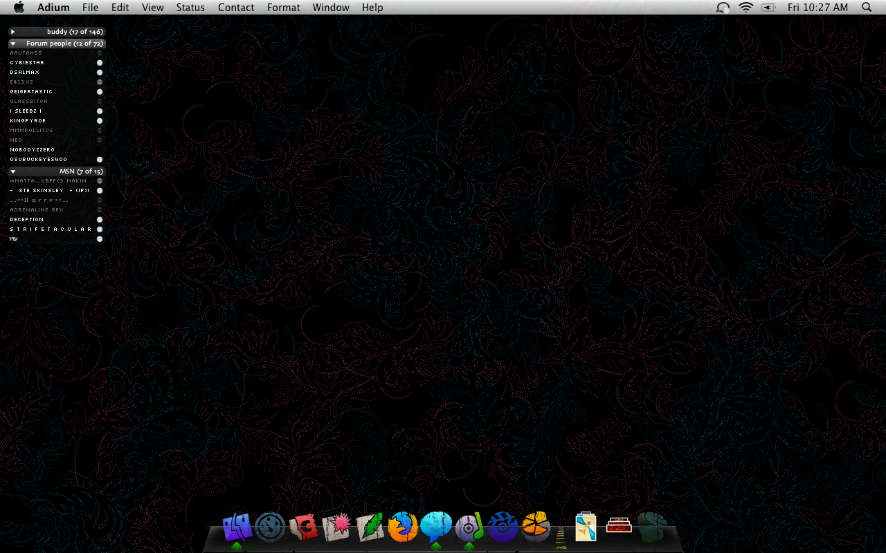Open the Status menu
The height and width of the screenshot is (553, 886).
point(190,7)
